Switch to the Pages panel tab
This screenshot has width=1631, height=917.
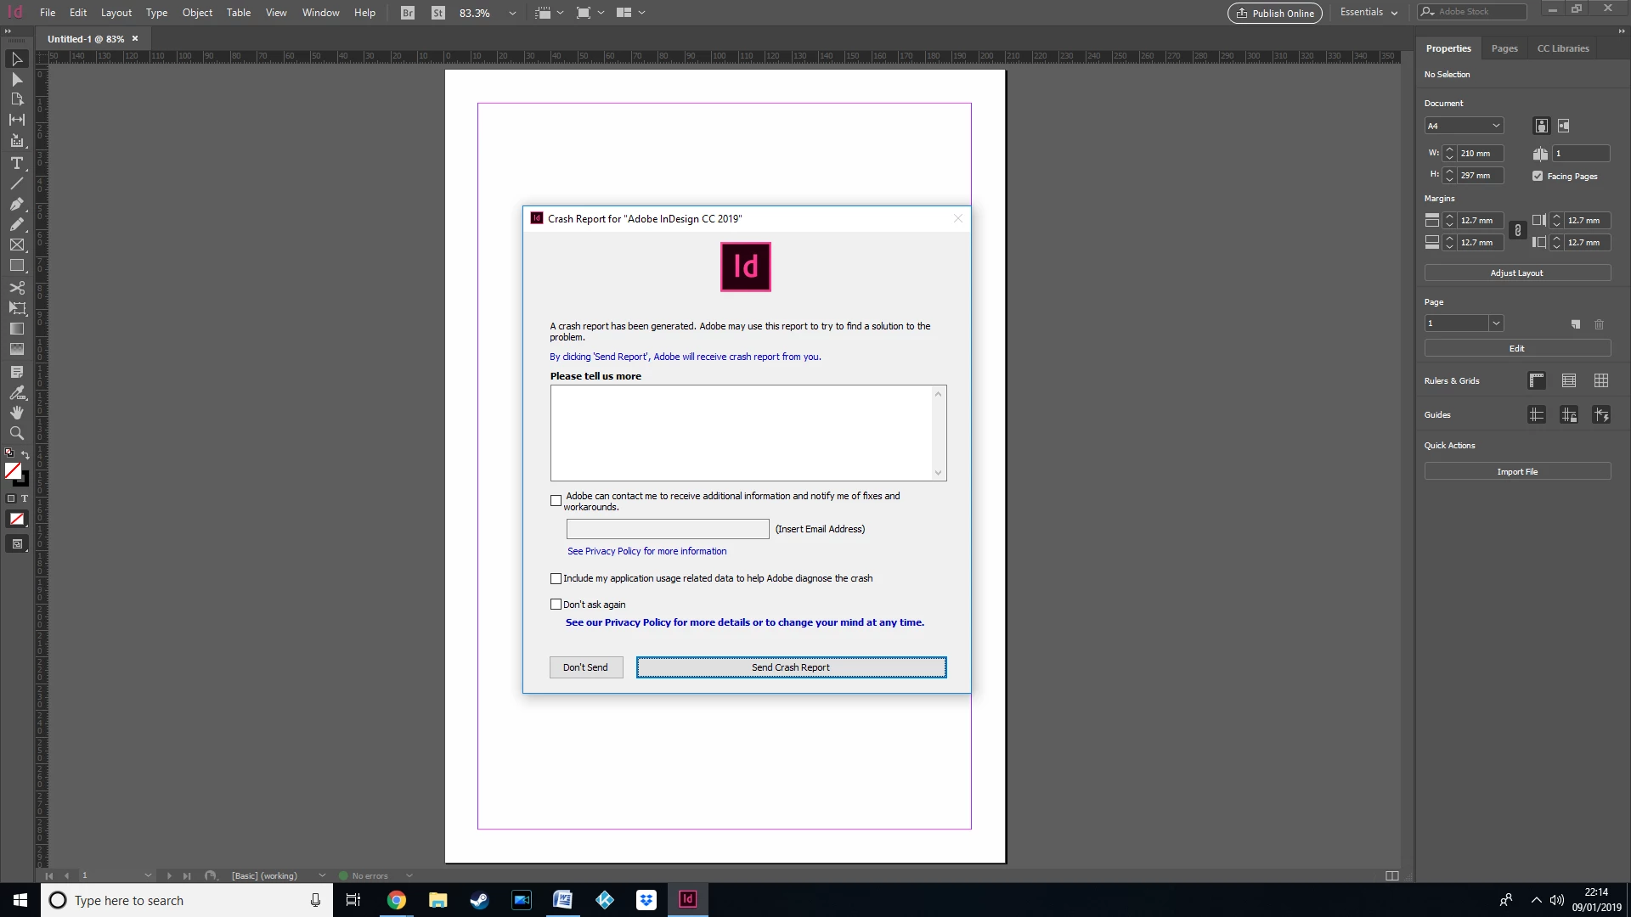click(x=1504, y=48)
